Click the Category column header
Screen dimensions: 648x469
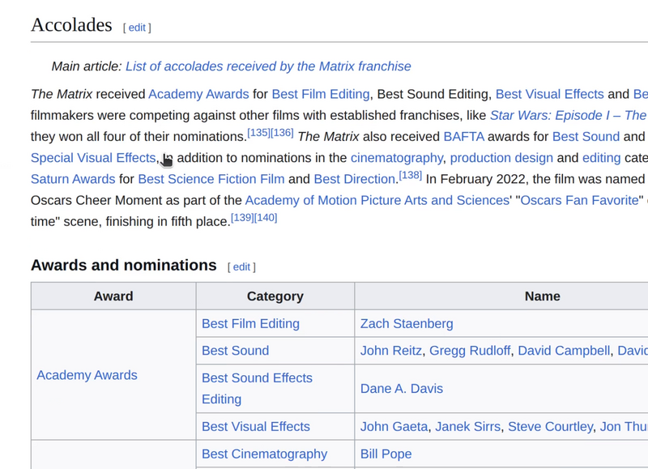point(275,296)
